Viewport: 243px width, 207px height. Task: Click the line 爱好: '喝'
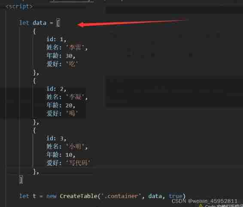62,113
